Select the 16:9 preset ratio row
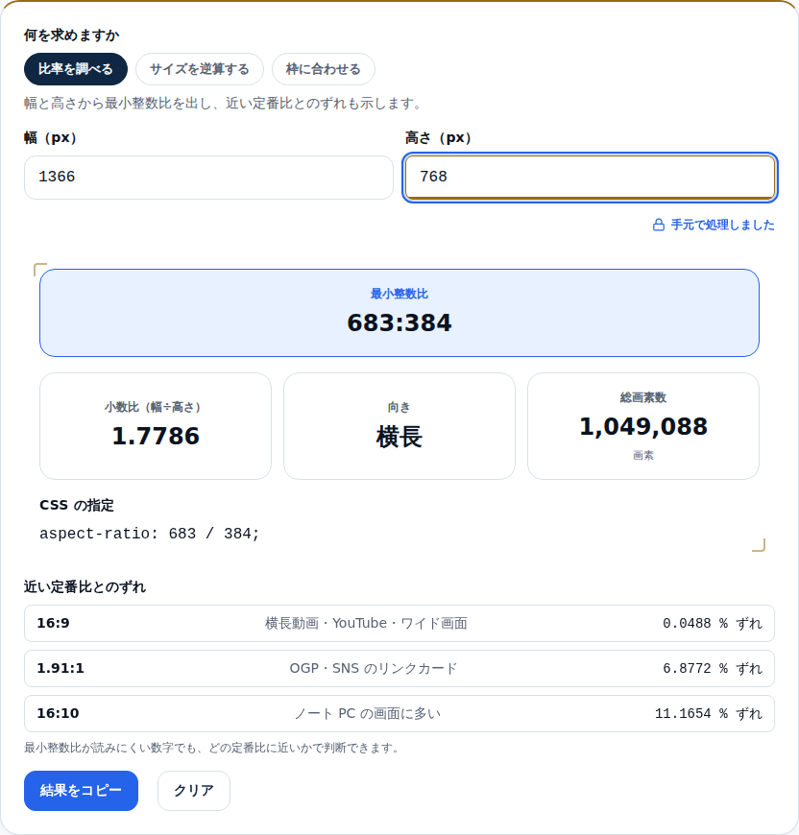This screenshot has height=835, width=799. [399, 623]
